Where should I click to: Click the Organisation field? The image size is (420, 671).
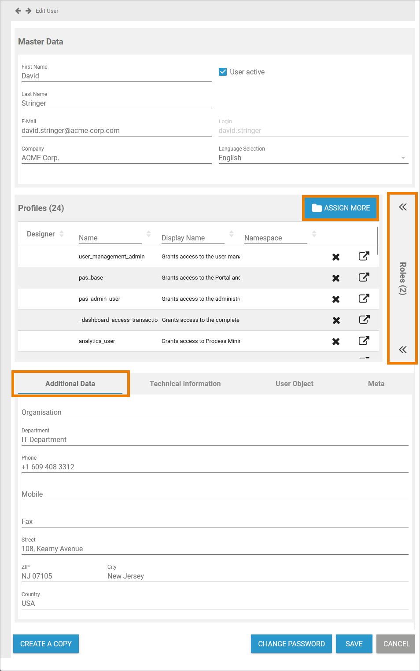click(x=215, y=412)
